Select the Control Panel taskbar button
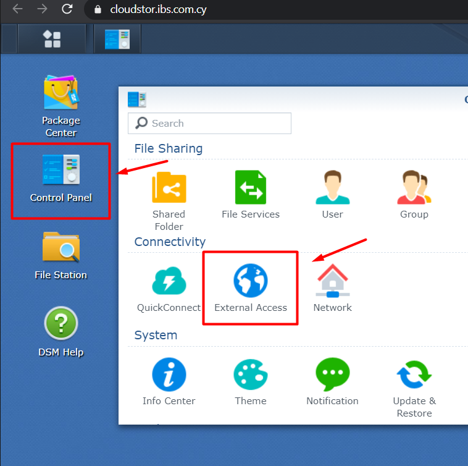Image resolution: width=468 pixels, height=466 pixels. [117, 39]
